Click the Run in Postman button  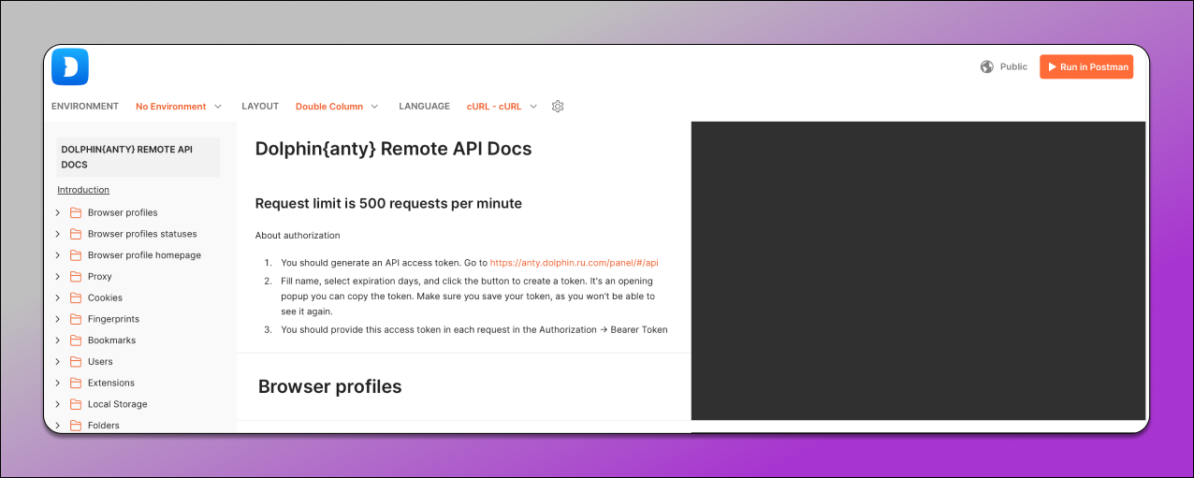coord(1085,67)
